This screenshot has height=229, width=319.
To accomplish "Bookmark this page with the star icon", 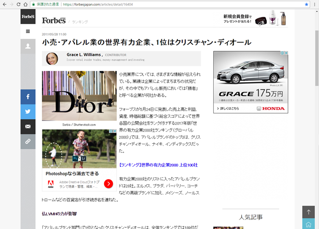I will [x=307, y=4].
